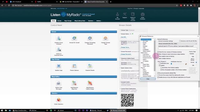
Task: Close the Winamp Preferences with Close button
Action: [148, 79]
